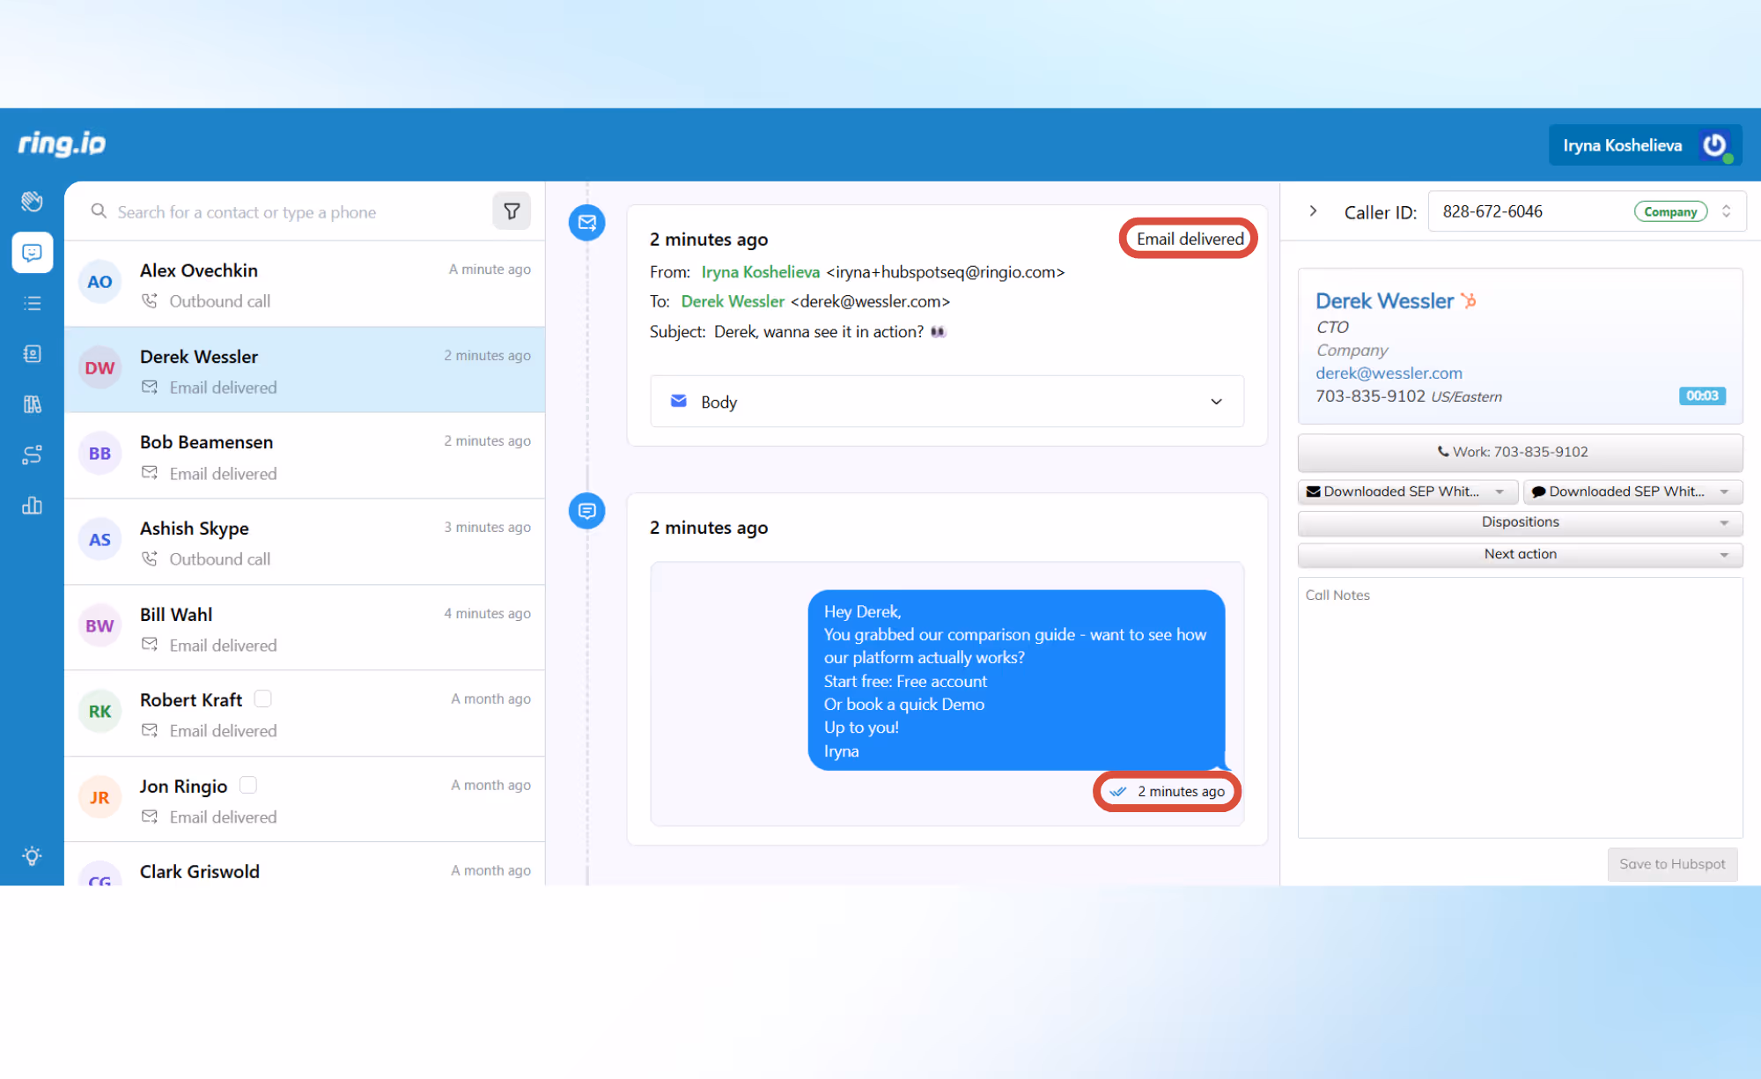Click the HubSpot icon next to Derek Wessler
Screen dimensions: 1761x1079
[x=1469, y=300]
